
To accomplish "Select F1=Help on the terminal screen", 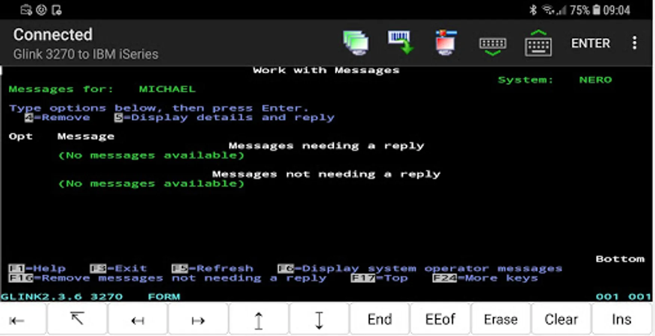I will (37, 268).
